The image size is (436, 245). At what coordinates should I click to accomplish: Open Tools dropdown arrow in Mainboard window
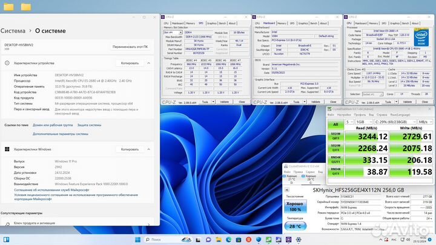(x=305, y=102)
